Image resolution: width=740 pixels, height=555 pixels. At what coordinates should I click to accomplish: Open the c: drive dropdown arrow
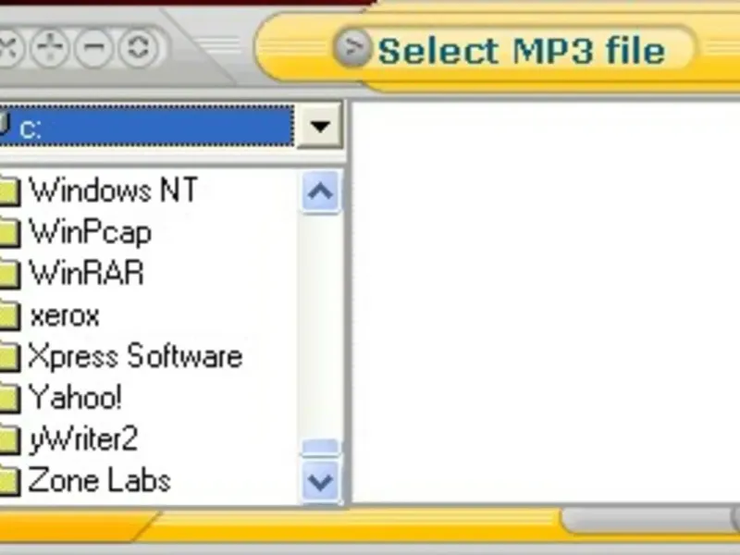tap(320, 126)
